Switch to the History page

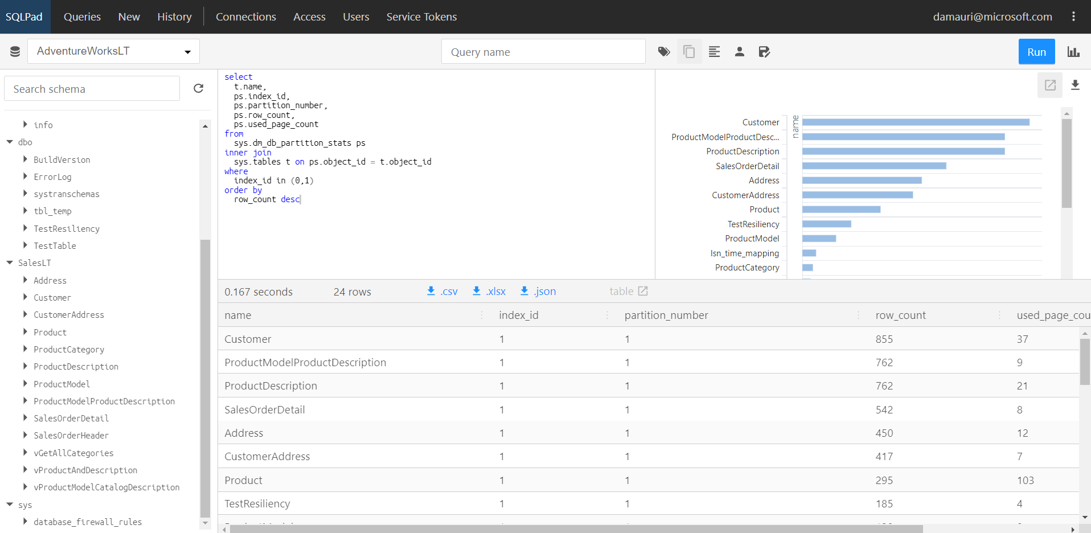(x=174, y=17)
